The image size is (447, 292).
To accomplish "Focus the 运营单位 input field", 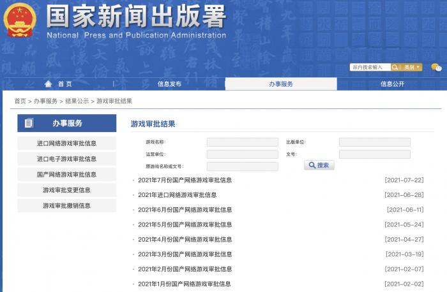I will pyautogui.click(x=242, y=154).
